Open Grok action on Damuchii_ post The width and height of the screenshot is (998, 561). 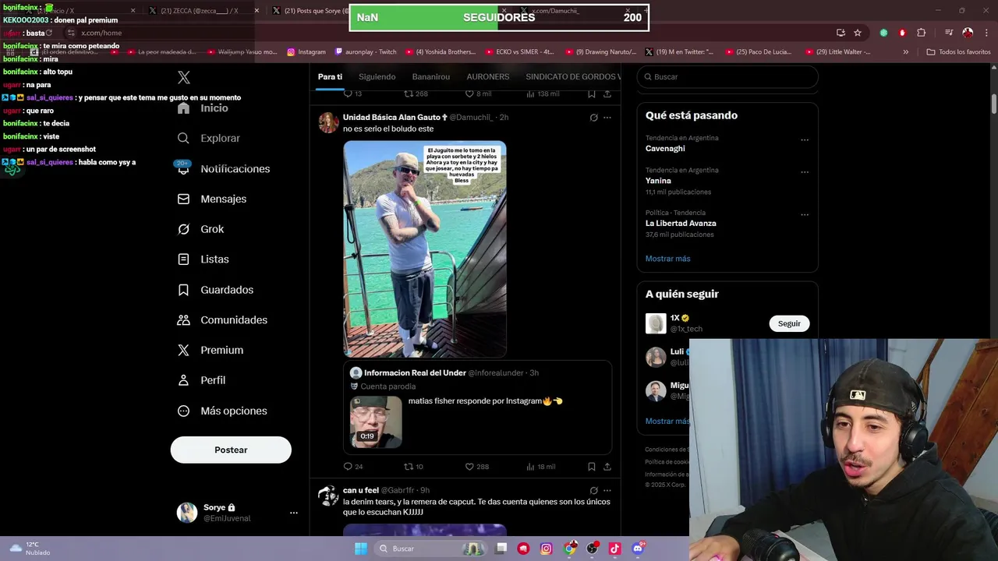(593, 118)
